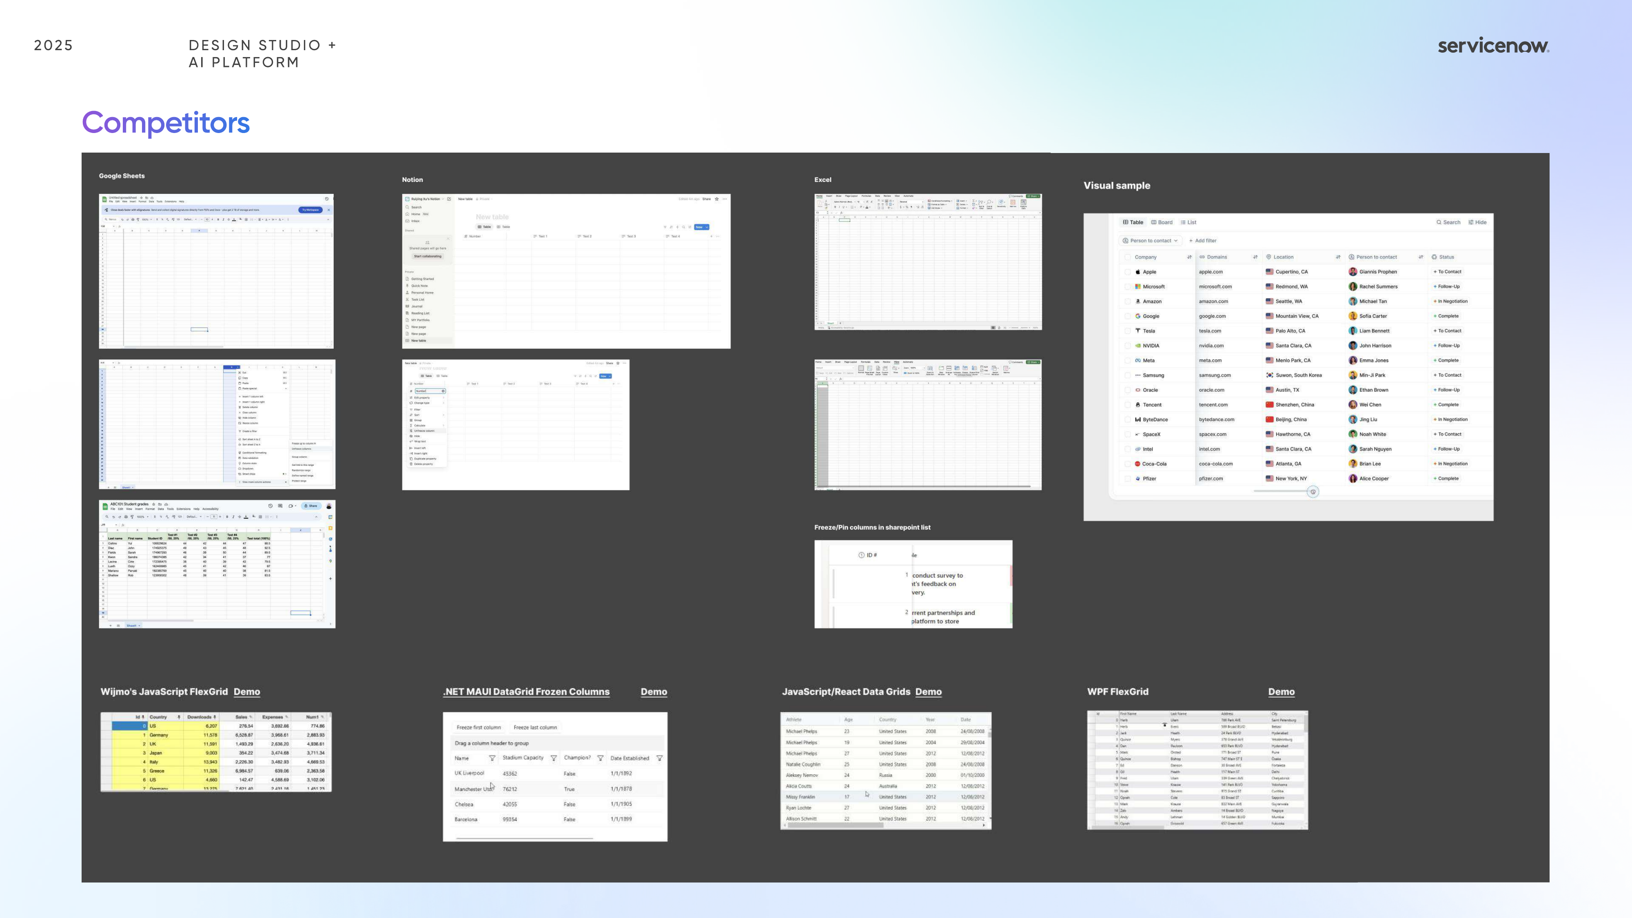1632x918 pixels.
Task: Click the 'In Negotiation' status of Amazon row
Action: (x=1451, y=302)
